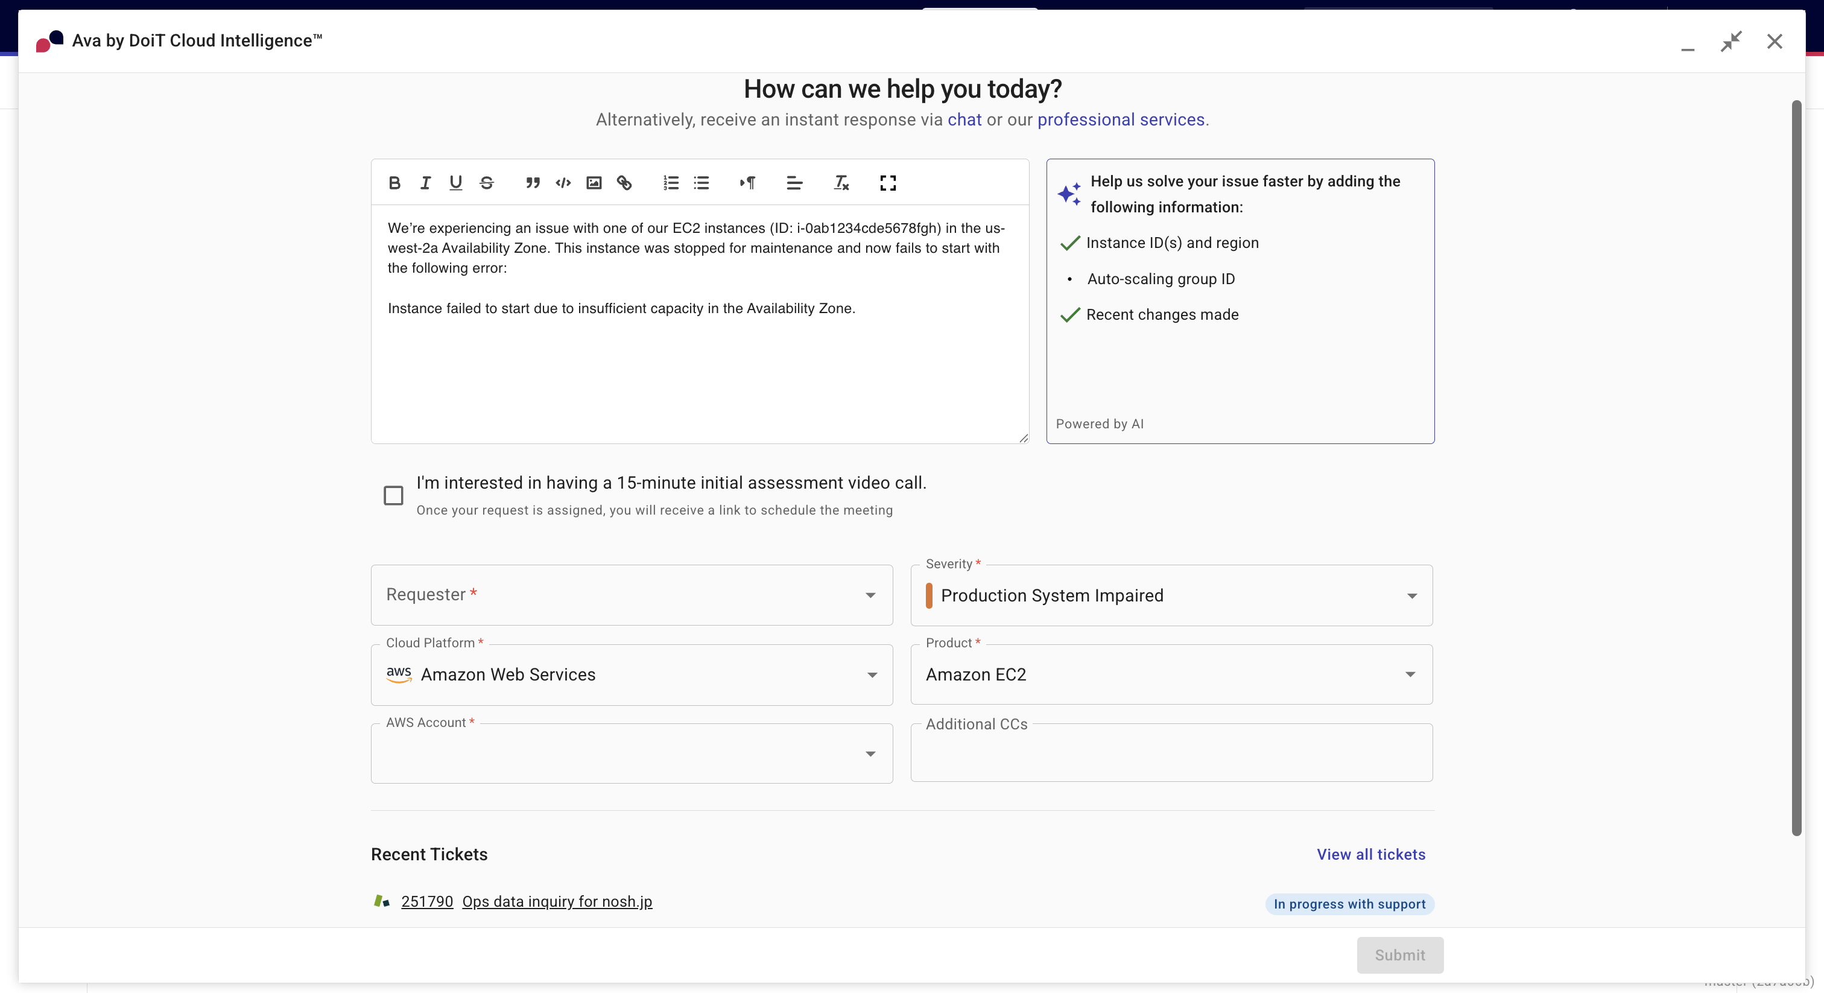Clear text formatting
This screenshot has height=993, width=1824.
(840, 183)
